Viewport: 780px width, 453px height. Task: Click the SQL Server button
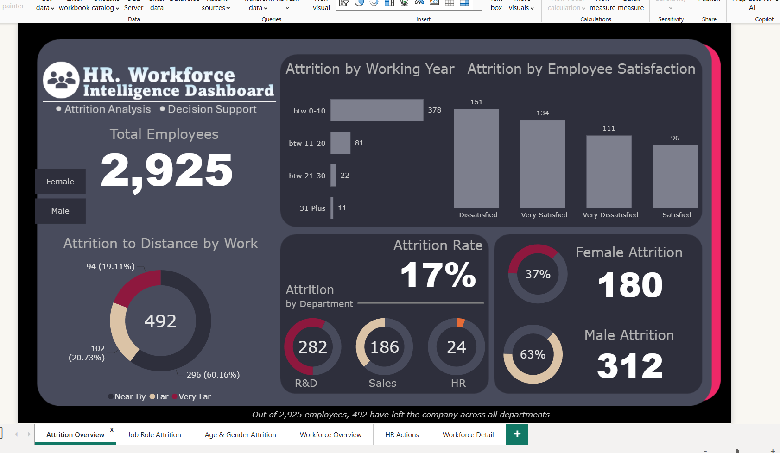(133, 6)
